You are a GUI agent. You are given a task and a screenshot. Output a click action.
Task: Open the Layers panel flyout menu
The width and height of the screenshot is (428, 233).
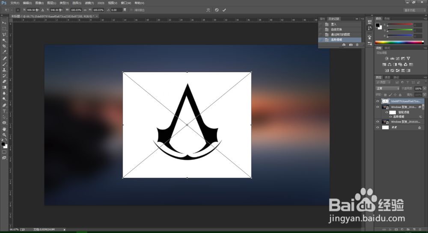pos(425,77)
